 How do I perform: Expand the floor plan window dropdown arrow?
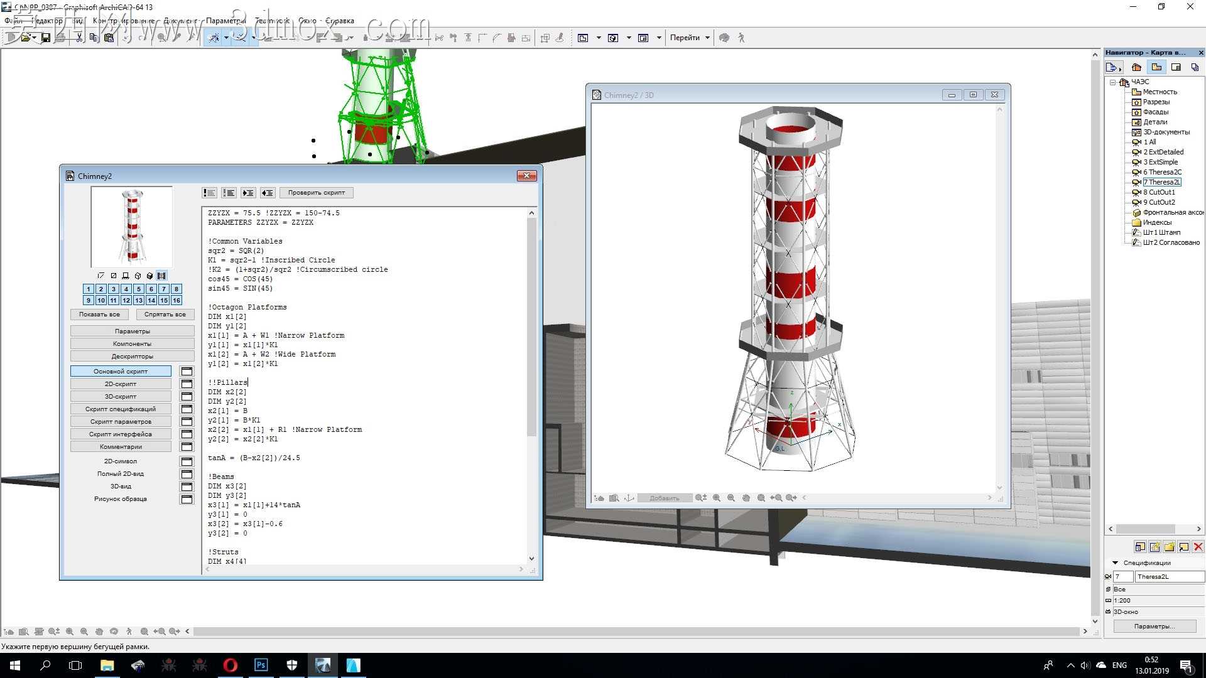[598, 38]
